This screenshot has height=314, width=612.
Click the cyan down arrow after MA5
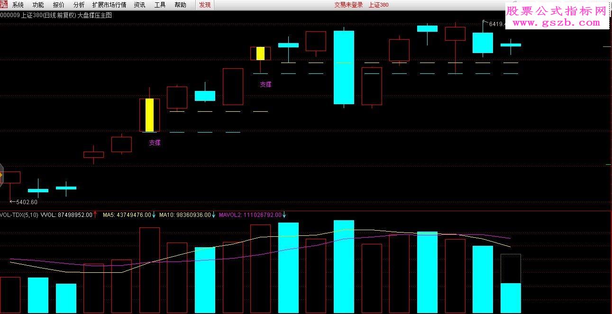coord(154,215)
